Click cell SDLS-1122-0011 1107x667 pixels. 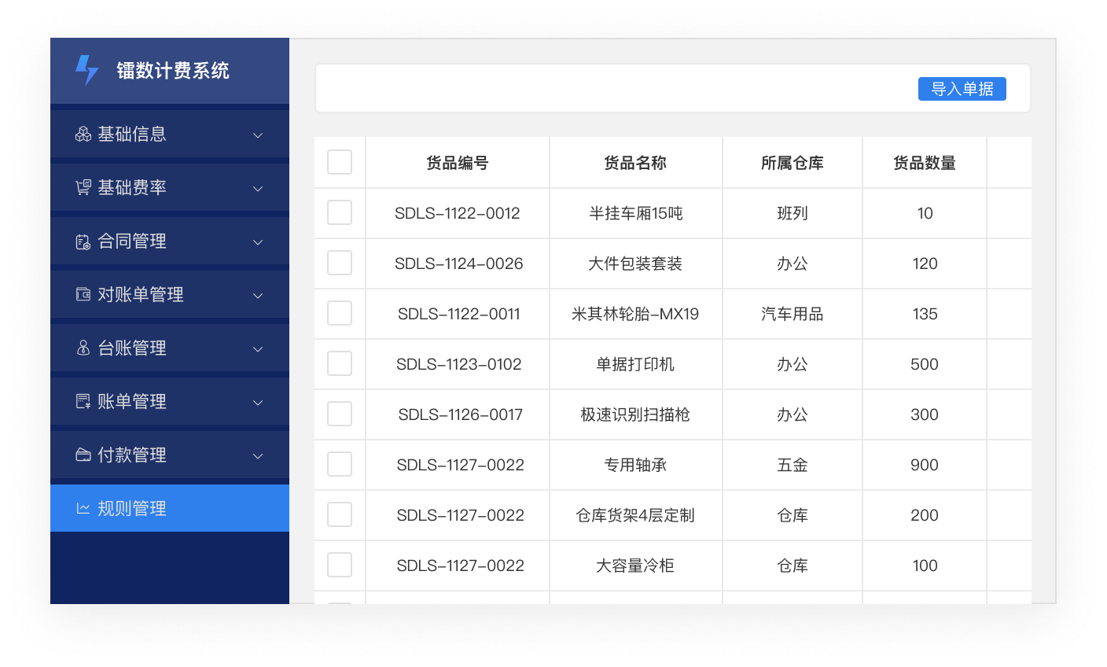[x=459, y=314]
